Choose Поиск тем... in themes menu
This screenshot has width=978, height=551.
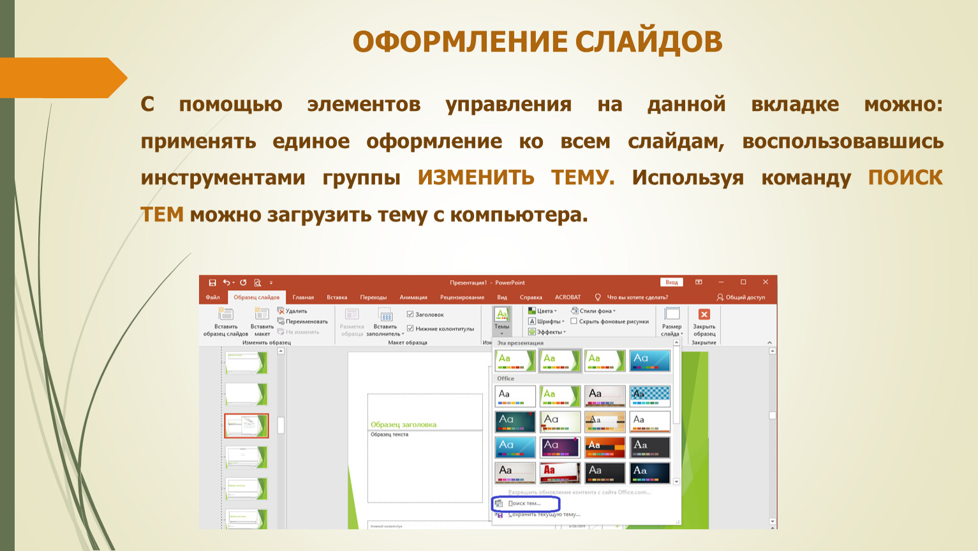tap(524, 503)
